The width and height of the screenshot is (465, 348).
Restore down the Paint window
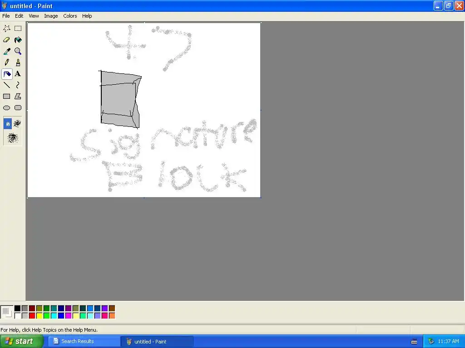[x=449, y=5]
